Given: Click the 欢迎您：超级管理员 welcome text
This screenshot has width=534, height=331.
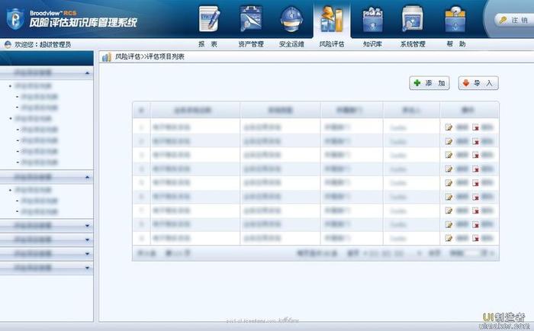Looking at the screenshot, I should tap(43, 44).
